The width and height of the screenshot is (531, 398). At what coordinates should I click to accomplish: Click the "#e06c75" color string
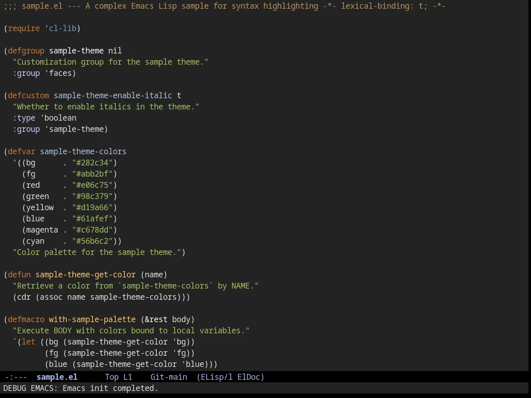click(92, 185)
